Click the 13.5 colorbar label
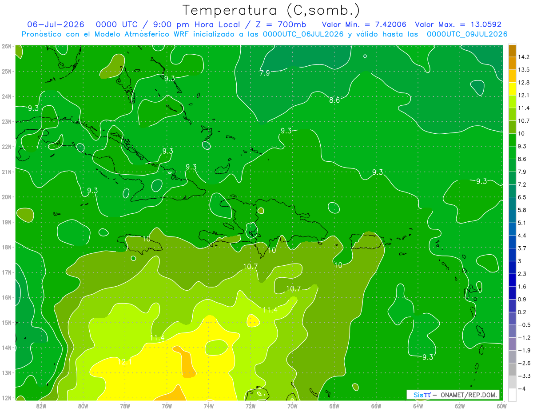Image resolution: width=533 pixels, height=412 pixels. [524, 70]
